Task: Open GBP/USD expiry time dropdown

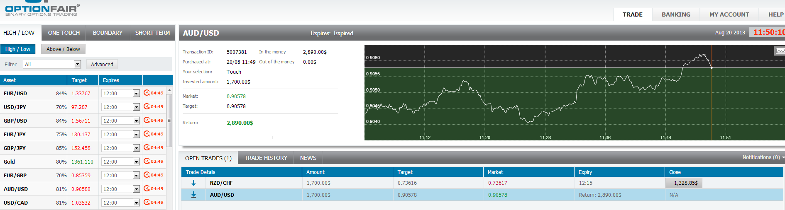Action: [136, 121]
